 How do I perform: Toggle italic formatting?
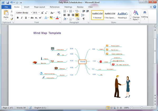22,18
